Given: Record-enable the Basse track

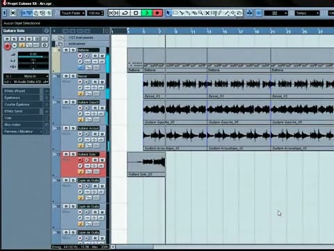Looking at the screenshot, I should 80,82.
